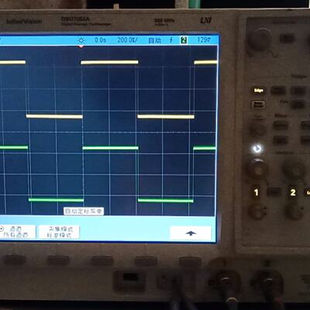Image resolution: width=310 pixels, height=310 pixels.
Task: Push the fourth physical softkey under the screen
Action: coord(146,261)
